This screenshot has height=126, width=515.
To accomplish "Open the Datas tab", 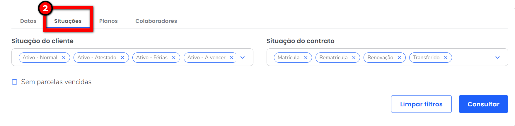I will tap(28, 21).
